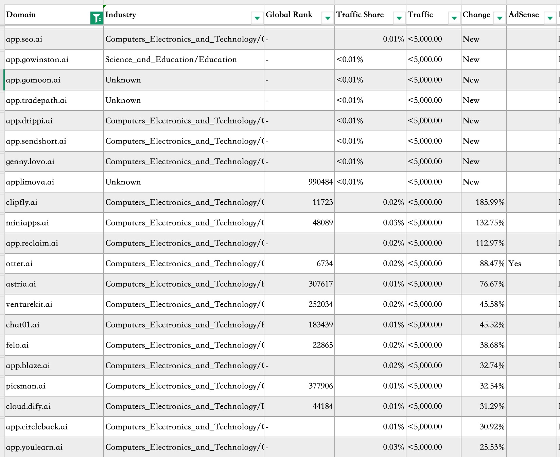Click the 45.58% change cell
Image resolution: width=560 pixels, height=457 pixels.
click(x=484, y=304)
